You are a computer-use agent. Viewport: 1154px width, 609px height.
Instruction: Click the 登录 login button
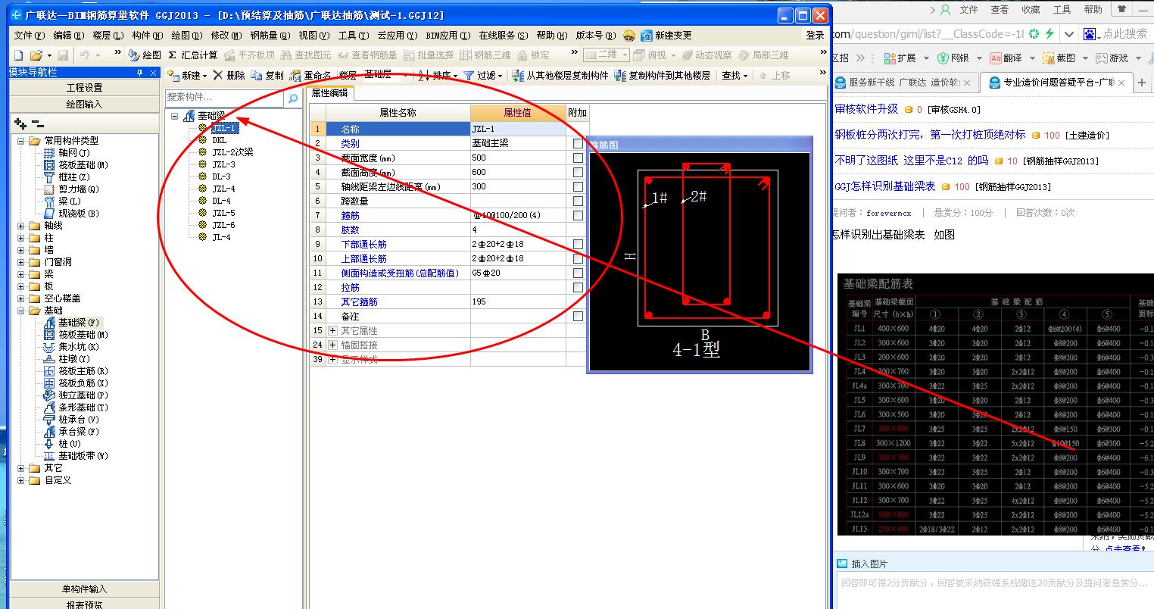point(816,36)
